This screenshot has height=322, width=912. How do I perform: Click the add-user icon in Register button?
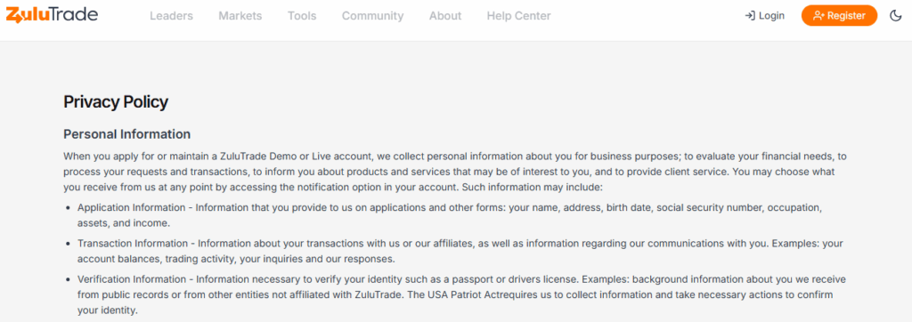tap(819, 16)
